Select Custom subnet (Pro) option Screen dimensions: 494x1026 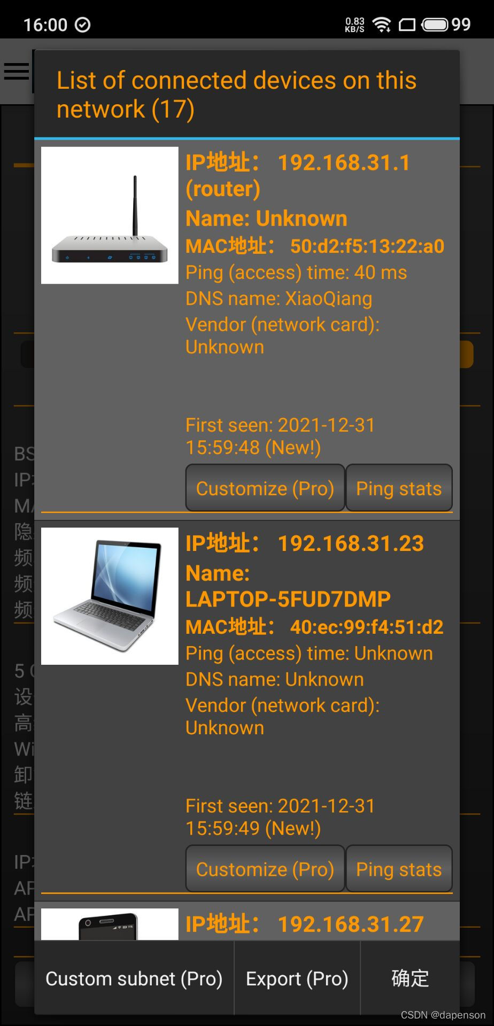tap(134, 978)
